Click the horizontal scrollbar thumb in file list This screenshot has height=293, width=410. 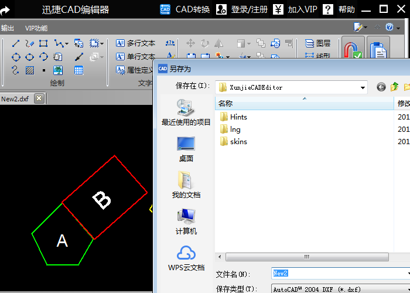(x=307, y=257)
